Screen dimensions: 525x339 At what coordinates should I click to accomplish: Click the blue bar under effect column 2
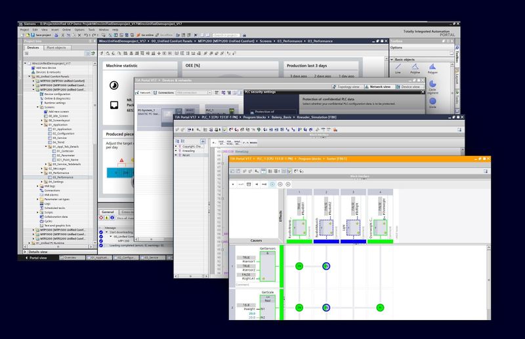326,241
